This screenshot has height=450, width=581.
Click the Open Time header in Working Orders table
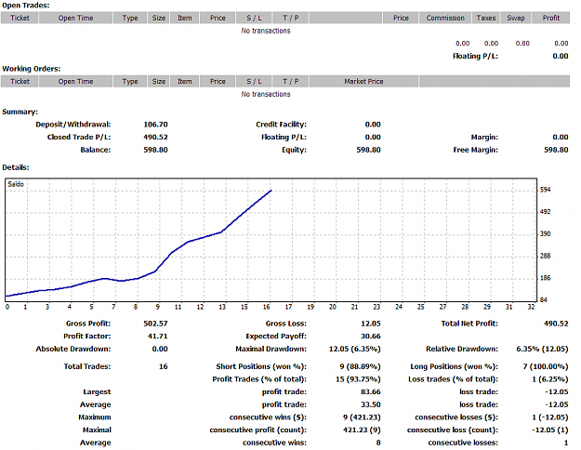(x=75, y=81)
